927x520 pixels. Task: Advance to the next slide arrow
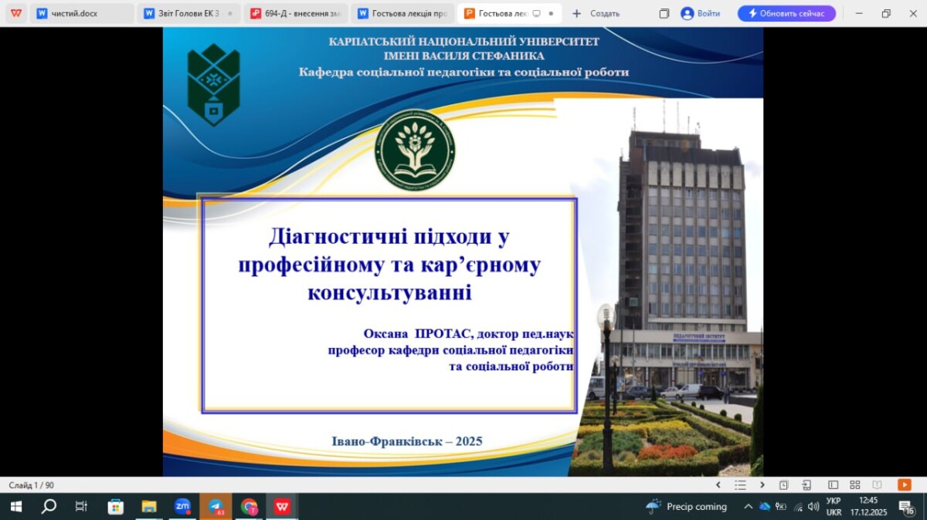coord(762,485)
